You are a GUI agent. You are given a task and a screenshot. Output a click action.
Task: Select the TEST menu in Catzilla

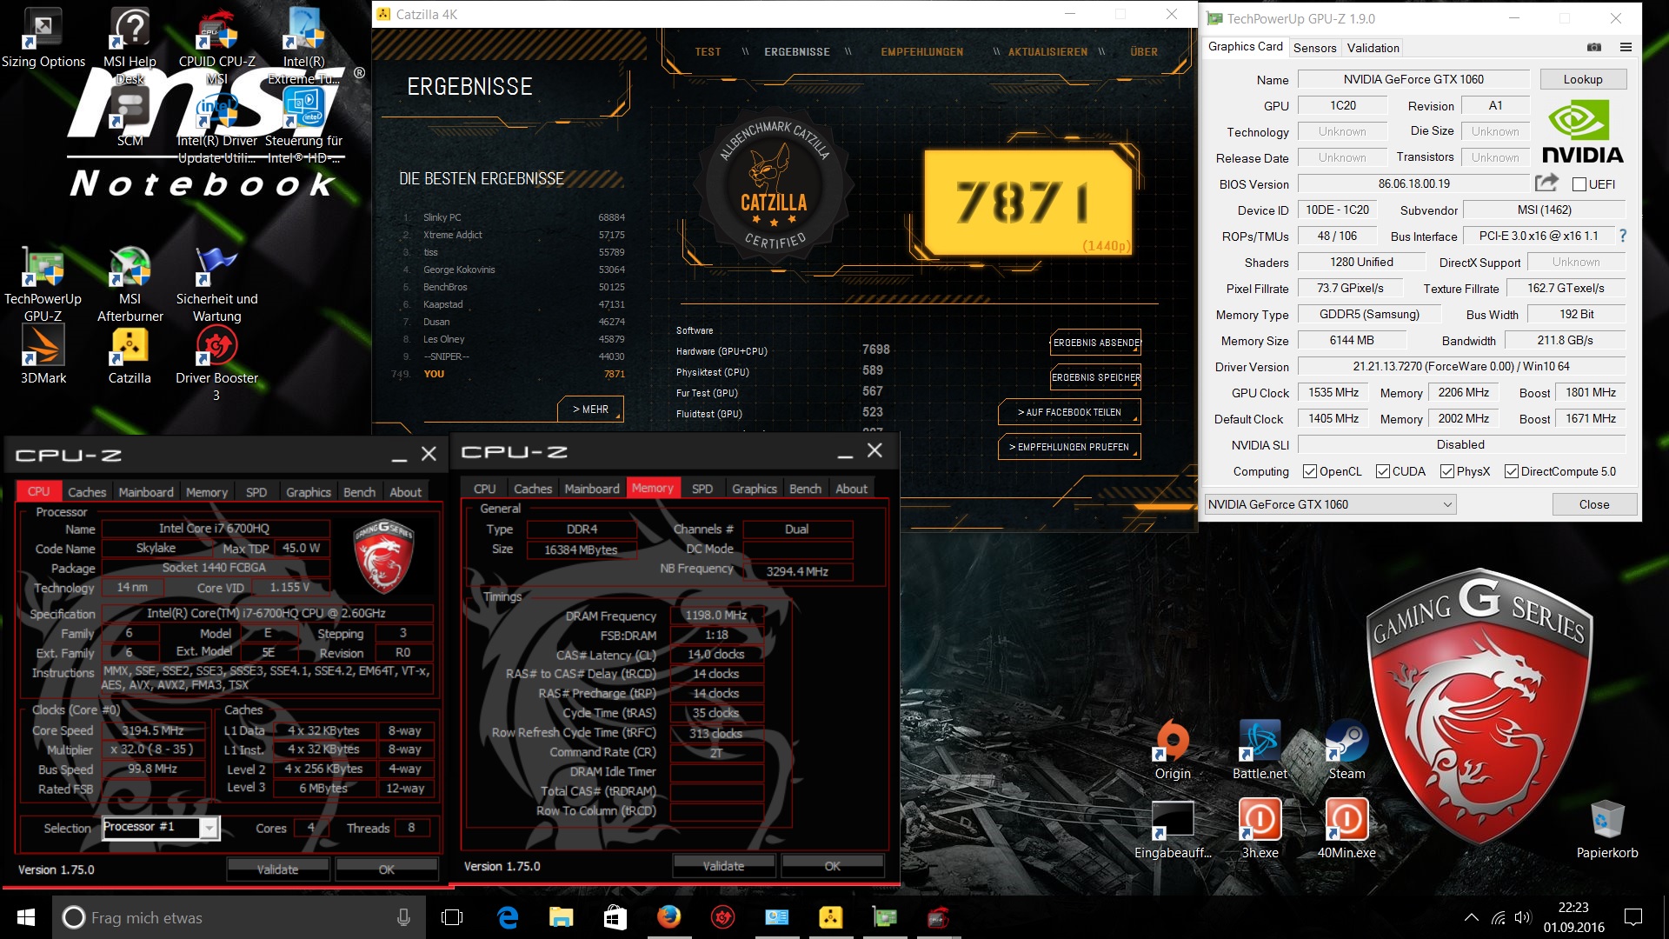(708, 52)
